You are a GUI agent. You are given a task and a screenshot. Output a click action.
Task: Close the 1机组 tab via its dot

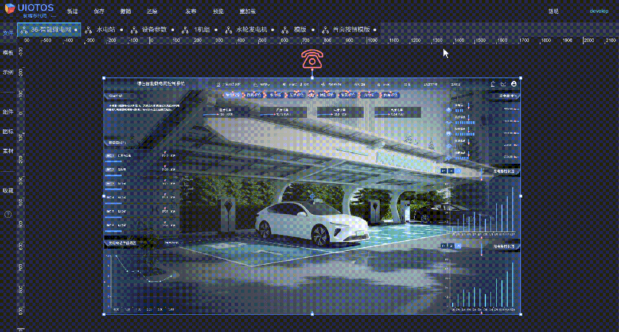(215, 30)
